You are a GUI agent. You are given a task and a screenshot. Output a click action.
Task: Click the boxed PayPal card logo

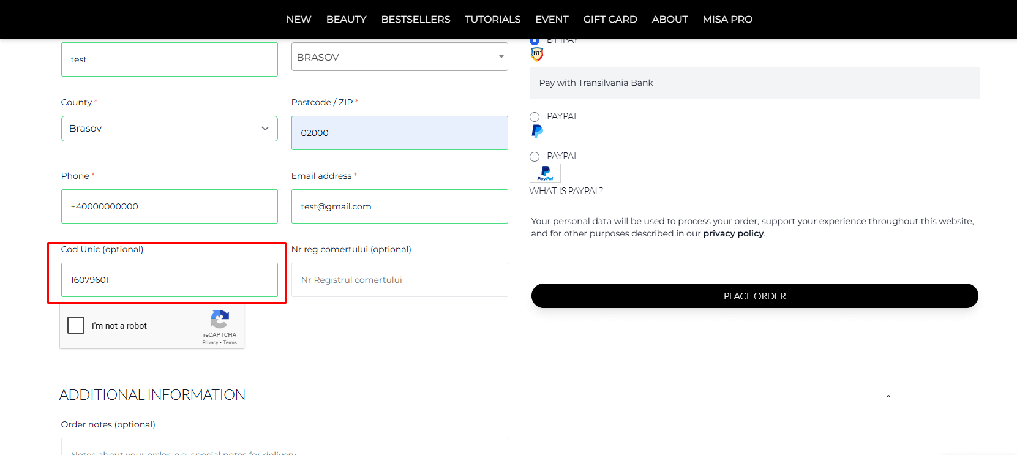[545, 173]
